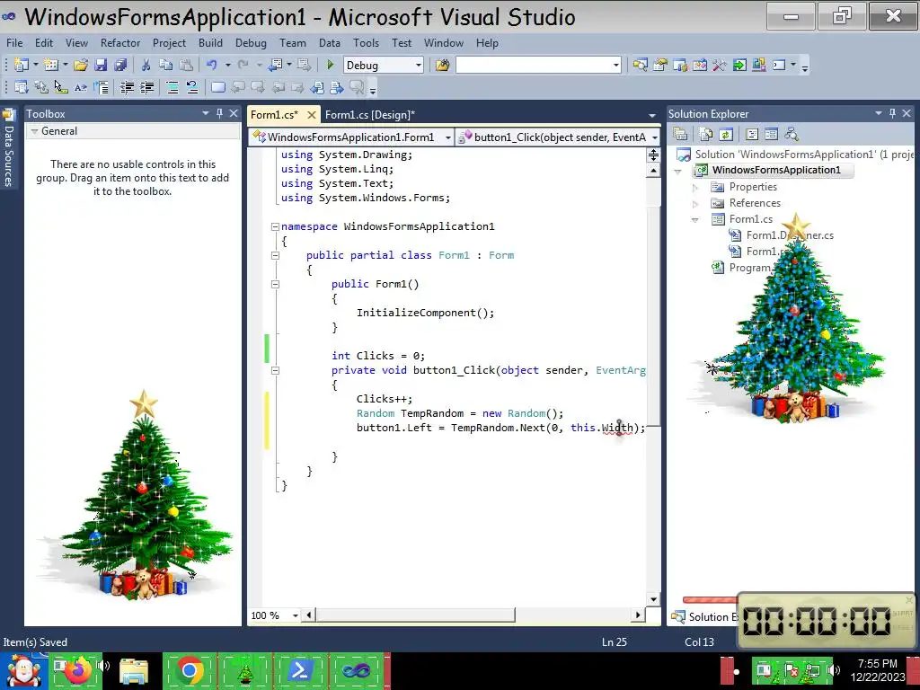Comment out selected lines icon
Screen dimensions: 920x690
[172, 88]
